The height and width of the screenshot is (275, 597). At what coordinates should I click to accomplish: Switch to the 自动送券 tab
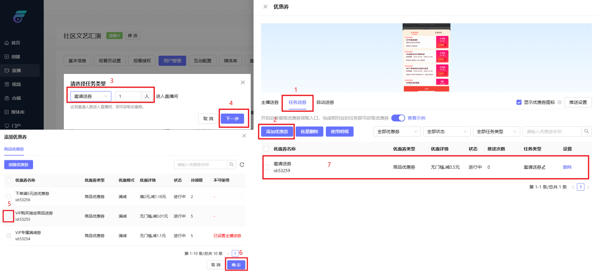(x=325, y=102)
